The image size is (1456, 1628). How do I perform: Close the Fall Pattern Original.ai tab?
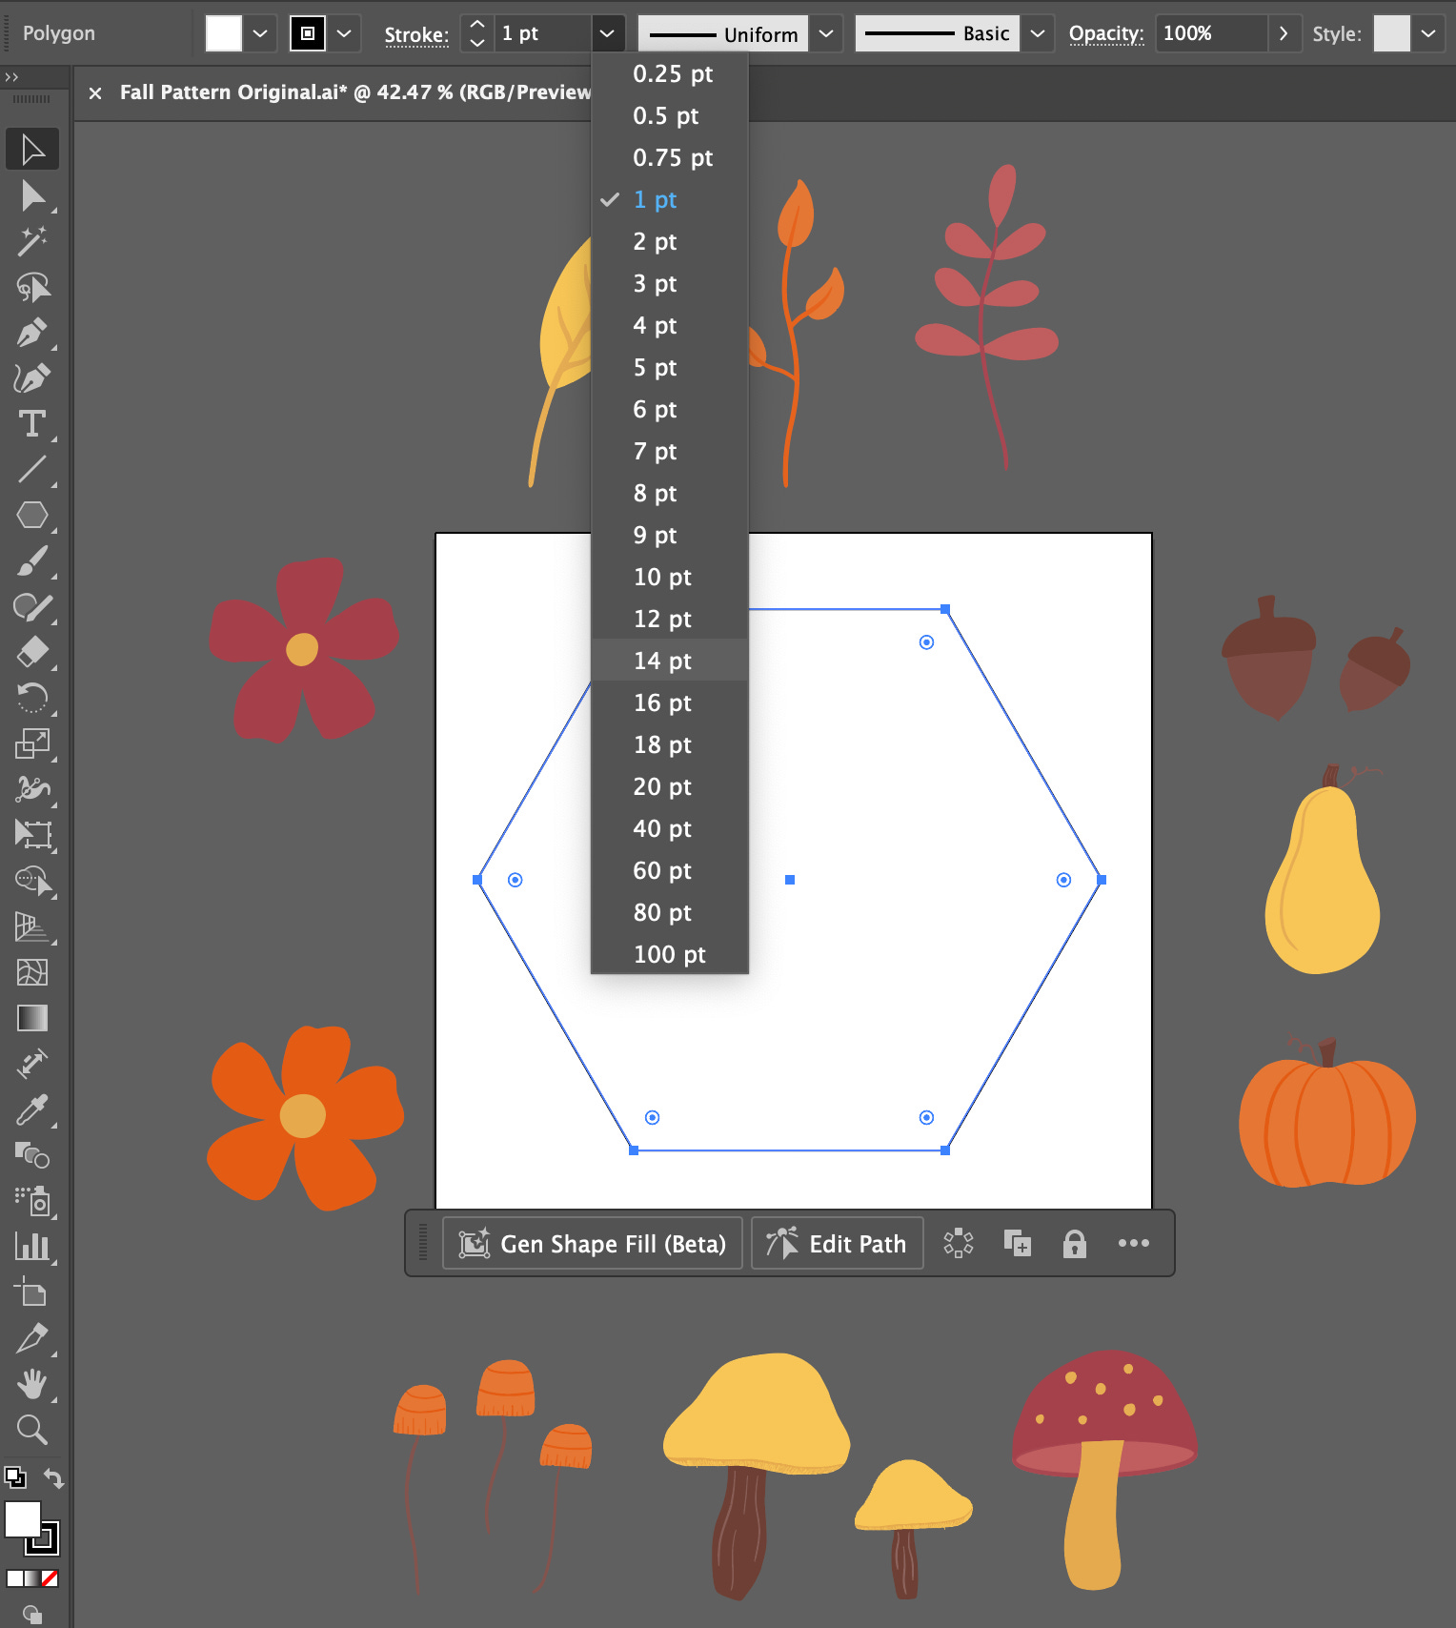pos(95,92)
